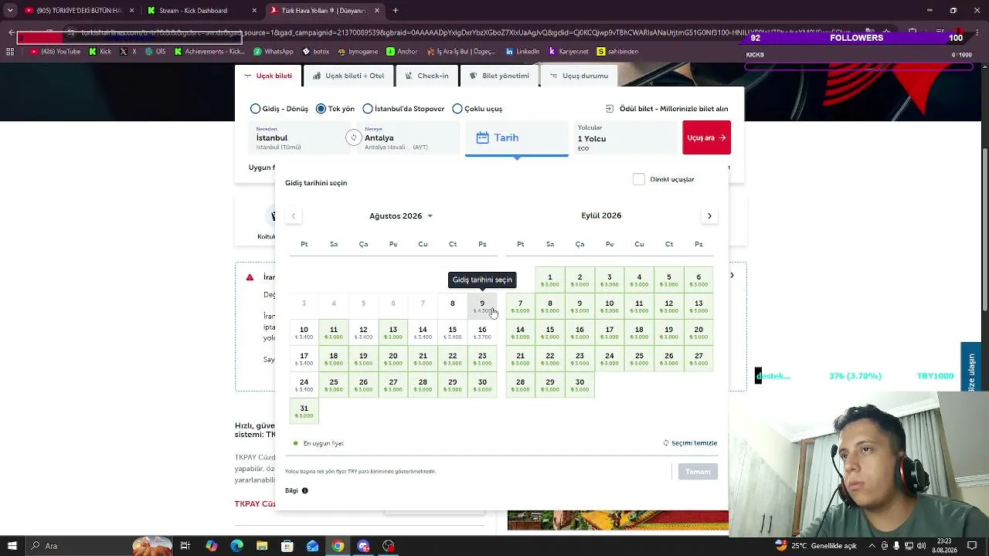989x556 pixels.
Task: Click the volume icon in system tray
Action: point(923,546)
